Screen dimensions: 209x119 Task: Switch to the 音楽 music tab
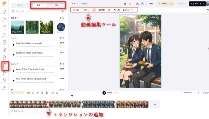(38, 5)
